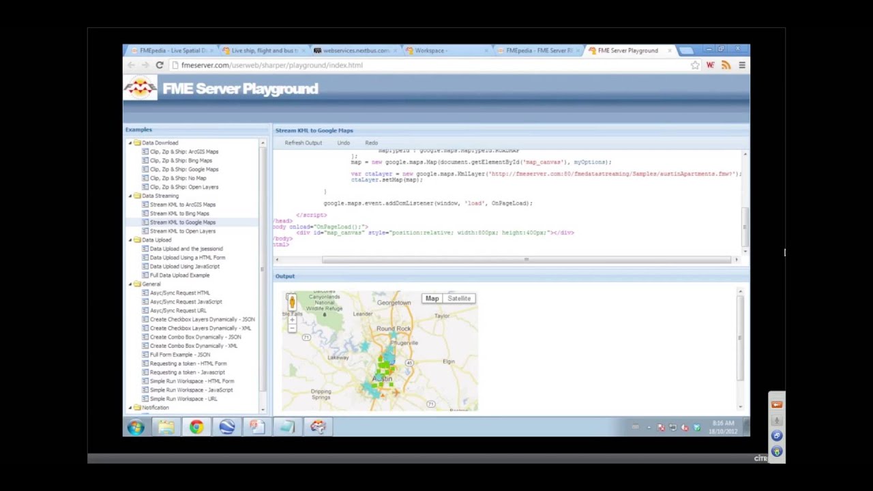Zoom out the map with minus button
873x491 pixels.
coord(292,329)
